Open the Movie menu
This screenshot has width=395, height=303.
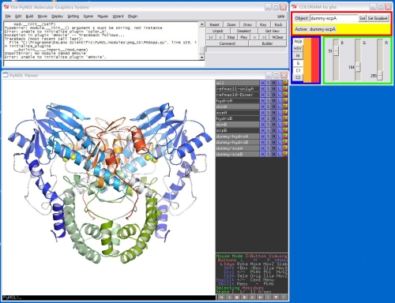(x=43, y=17)
